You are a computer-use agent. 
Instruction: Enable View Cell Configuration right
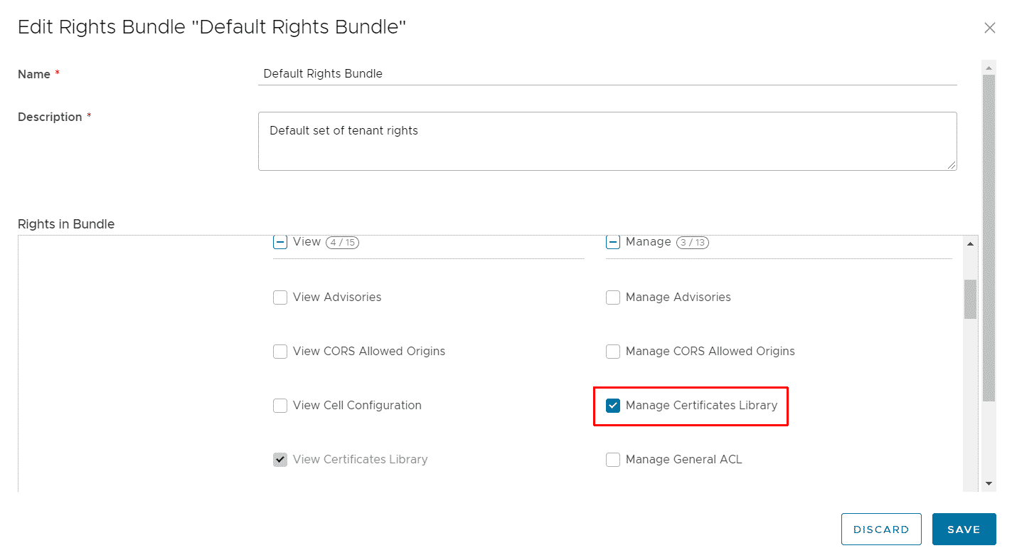tap(280, 406)
